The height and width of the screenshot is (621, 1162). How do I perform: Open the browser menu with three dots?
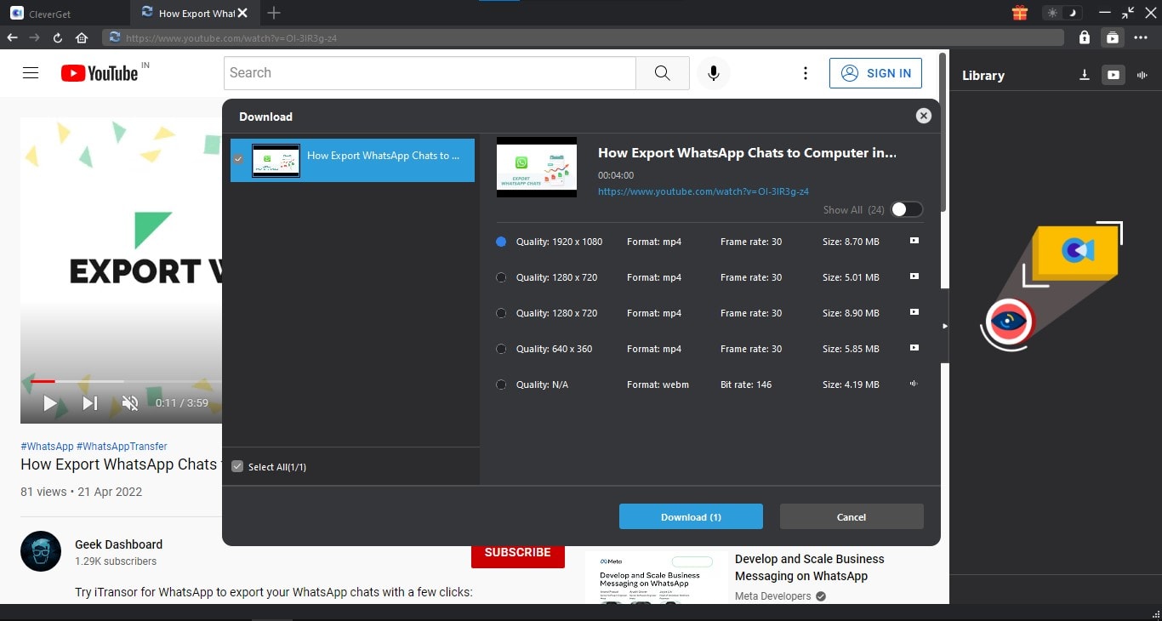coord(1142,37)
